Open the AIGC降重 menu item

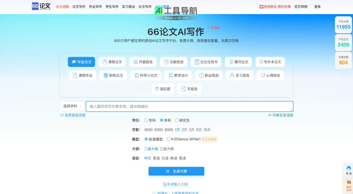point(160,7)
